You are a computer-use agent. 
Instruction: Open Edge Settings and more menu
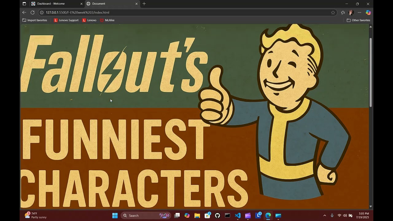click(x=360, y=13)
